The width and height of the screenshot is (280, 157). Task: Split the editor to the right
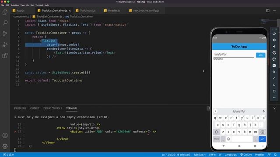268,10
